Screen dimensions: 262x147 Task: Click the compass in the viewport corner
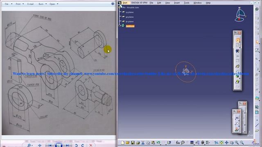[240, 15]
